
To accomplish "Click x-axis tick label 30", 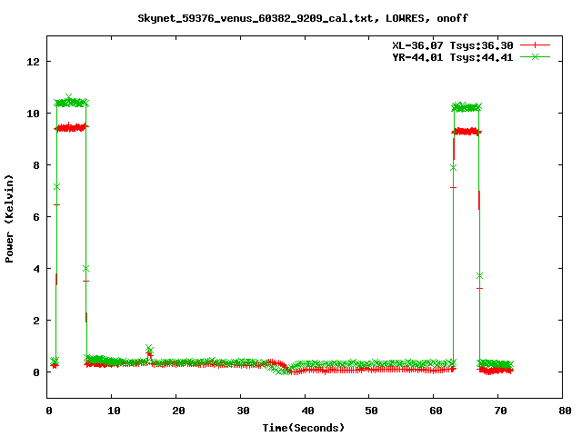I will point(243,411).
